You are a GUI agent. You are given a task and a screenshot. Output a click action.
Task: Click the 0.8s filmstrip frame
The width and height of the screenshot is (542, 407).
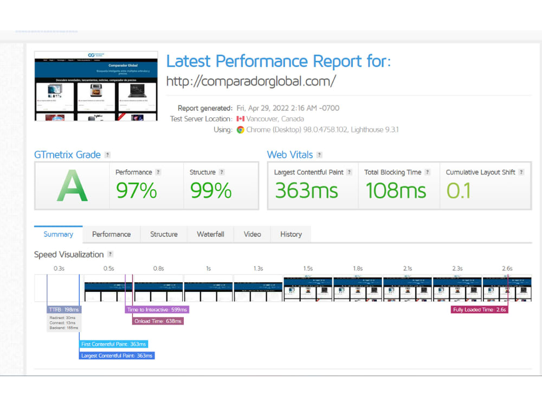coord(158,288)
